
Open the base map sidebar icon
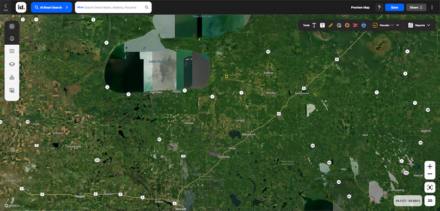[x=12, y=51]
